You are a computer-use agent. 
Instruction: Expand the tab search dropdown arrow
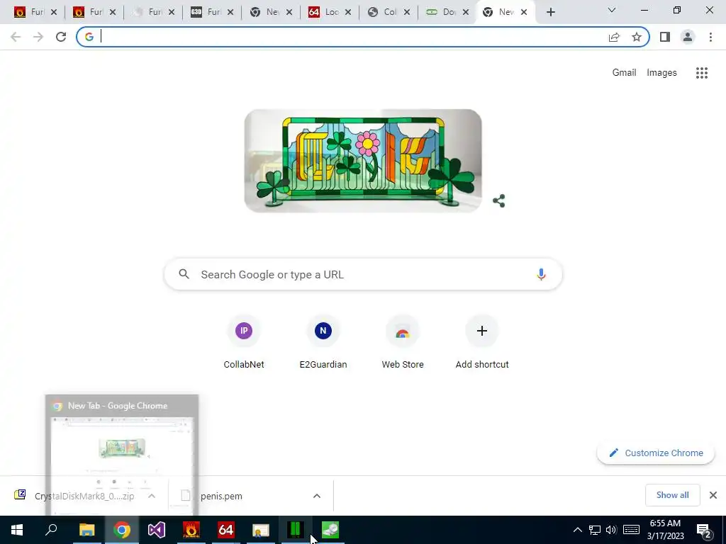pyautogui.click(x=611, y=10)
